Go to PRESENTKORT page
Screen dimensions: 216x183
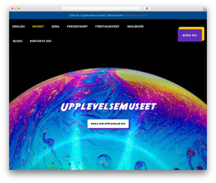tap(77, 26)
